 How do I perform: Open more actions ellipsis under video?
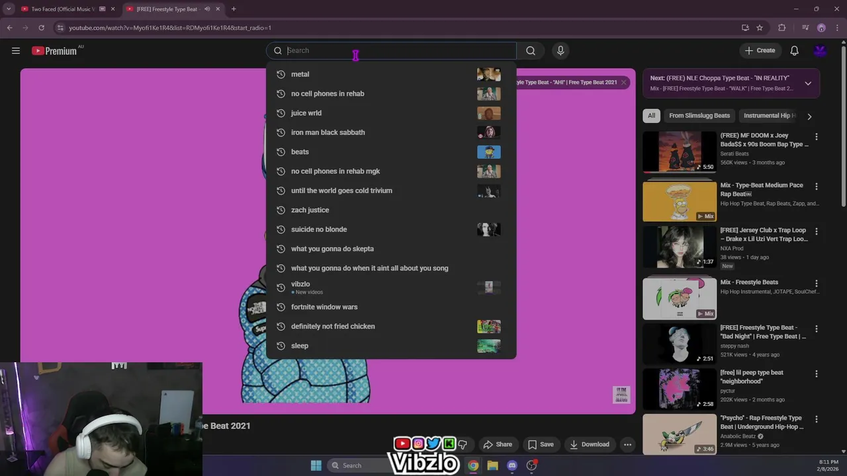627,444
